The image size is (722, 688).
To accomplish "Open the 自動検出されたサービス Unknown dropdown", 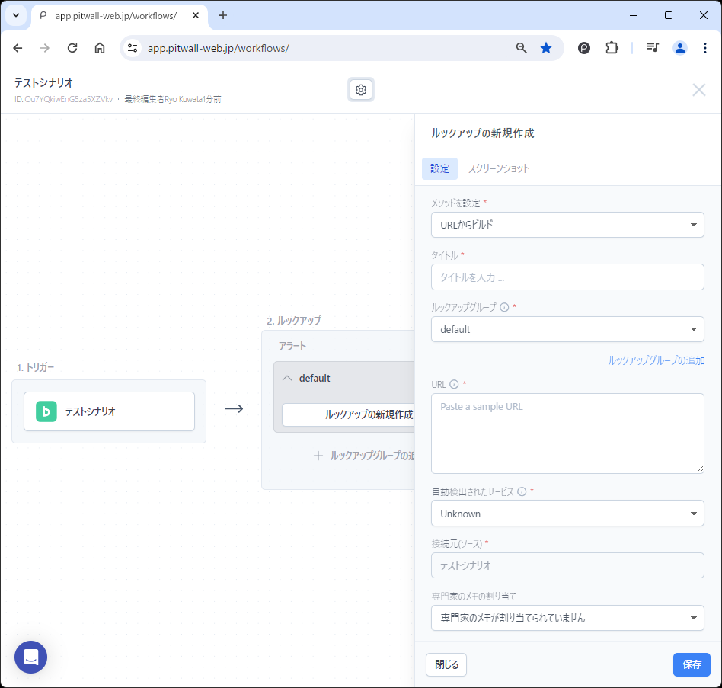I will [x=567, y=514].
